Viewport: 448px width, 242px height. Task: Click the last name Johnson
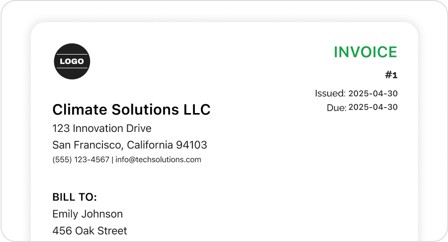(x=103, y=214)
